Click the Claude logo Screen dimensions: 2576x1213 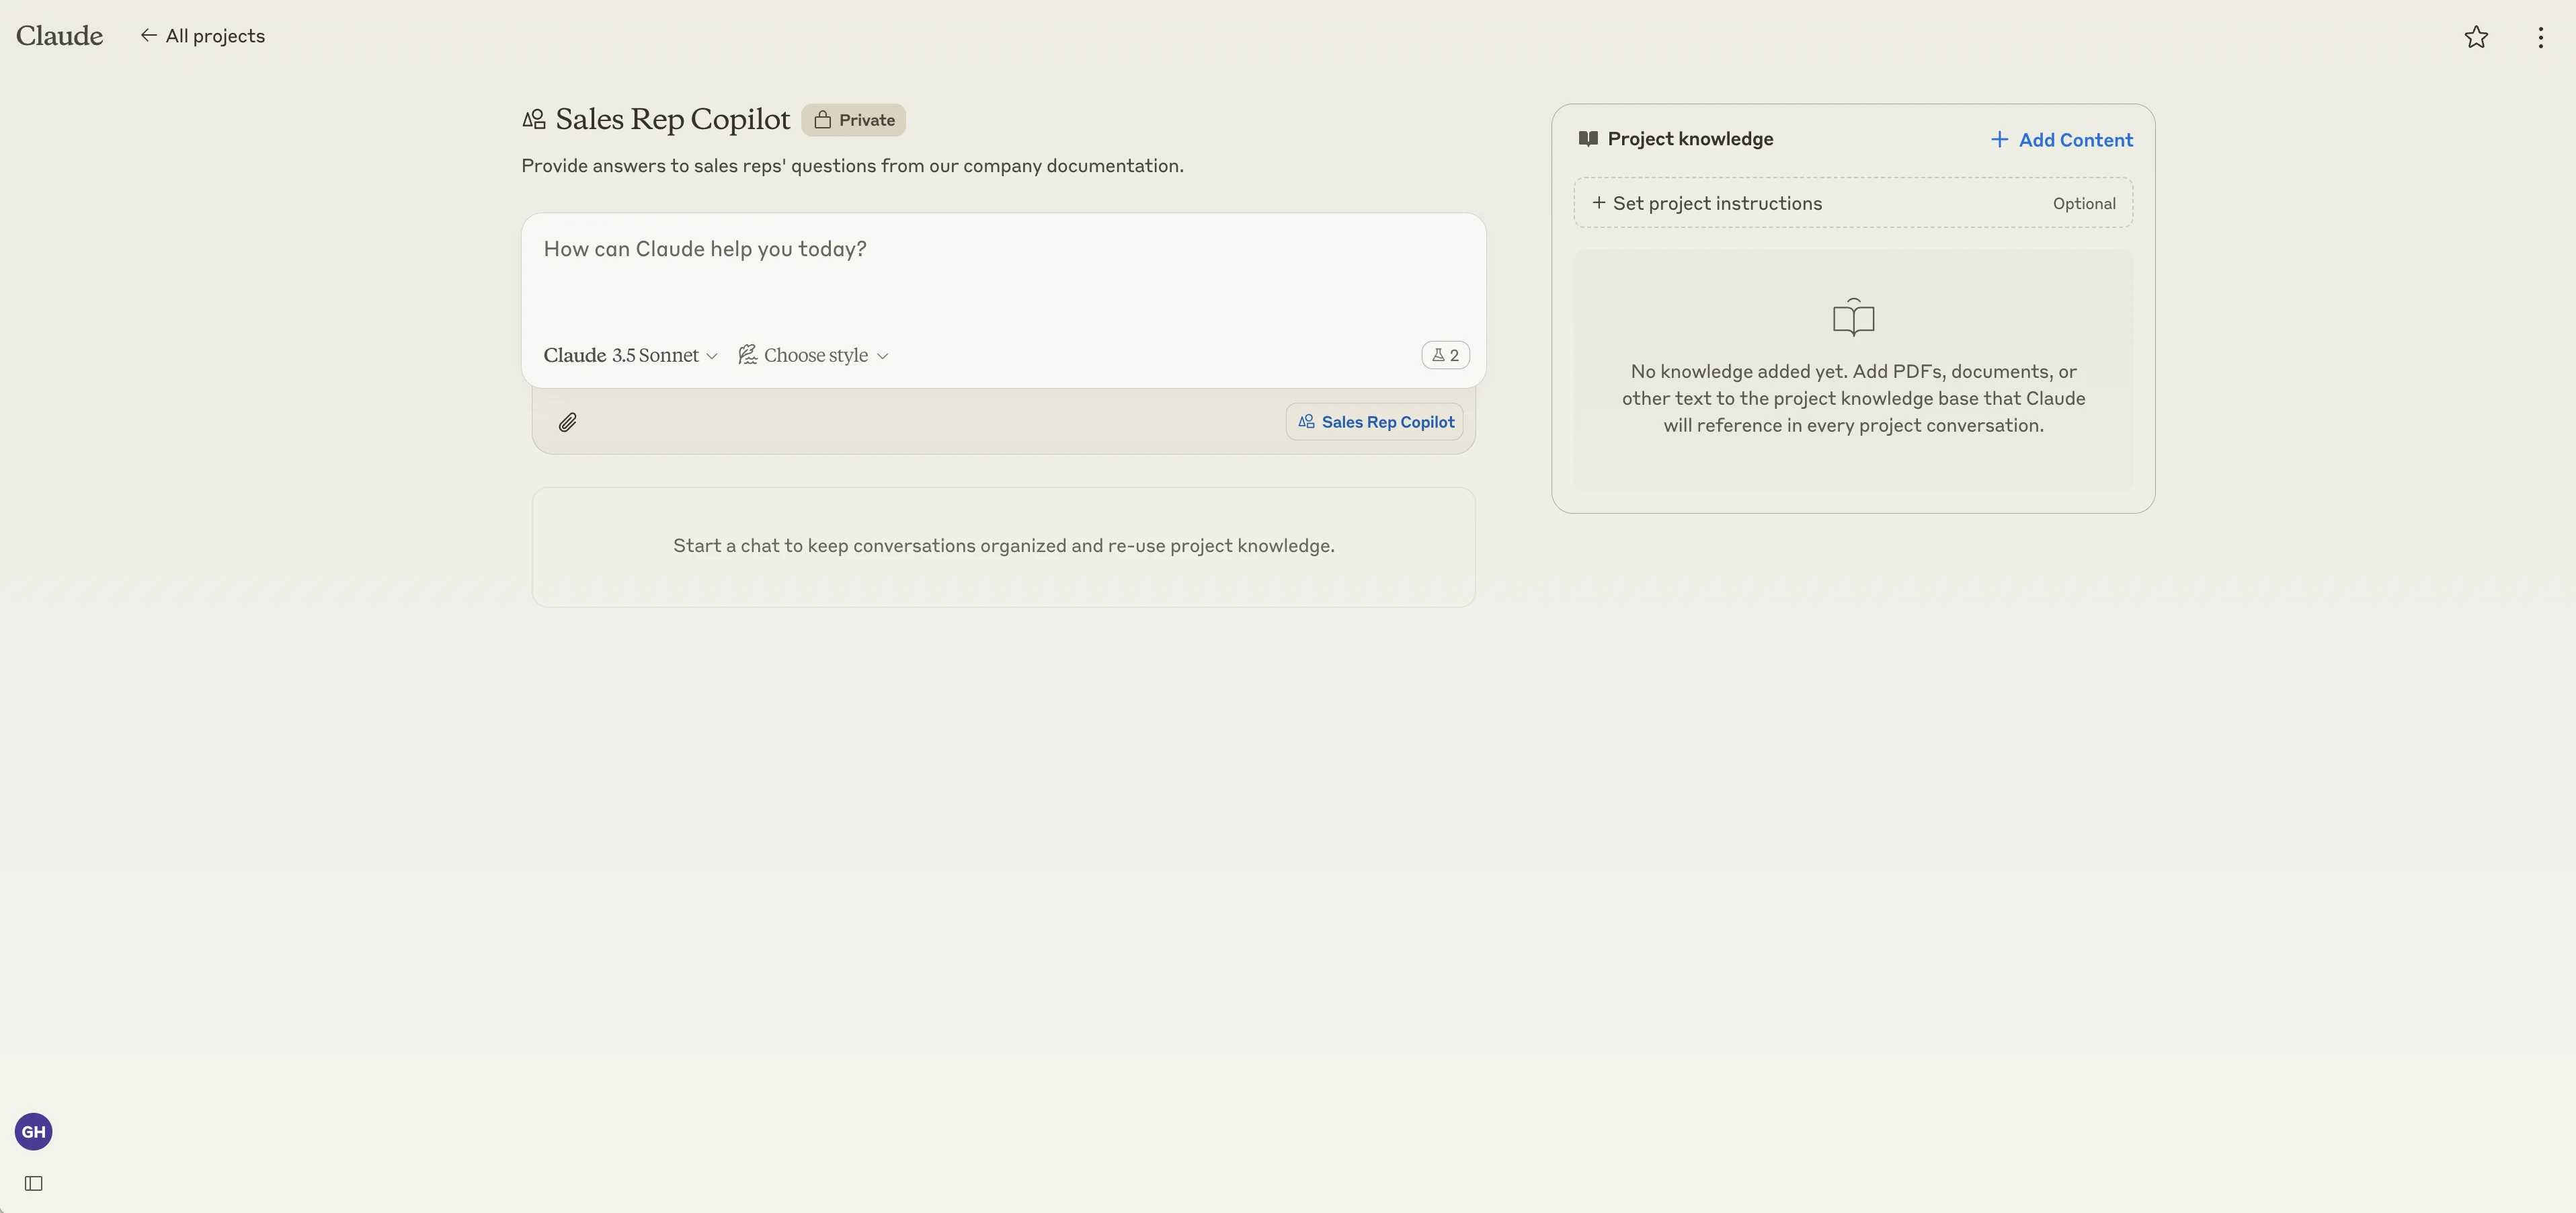[x=59, y=36]
